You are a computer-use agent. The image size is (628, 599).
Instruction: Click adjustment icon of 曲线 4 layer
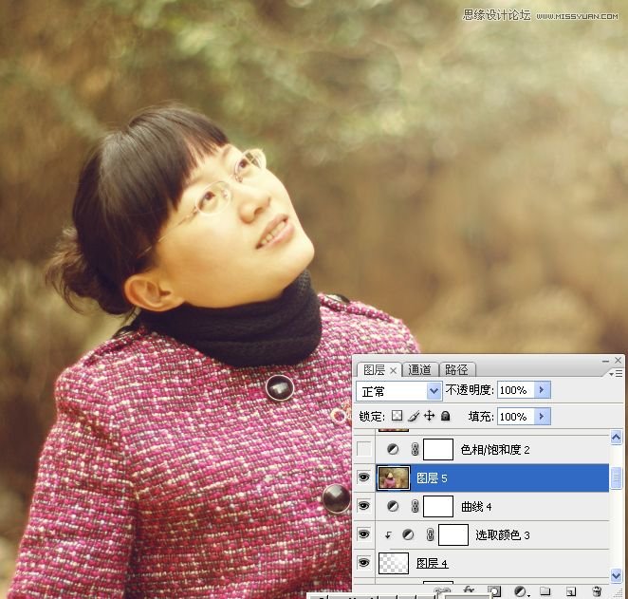tap(393, 507)
